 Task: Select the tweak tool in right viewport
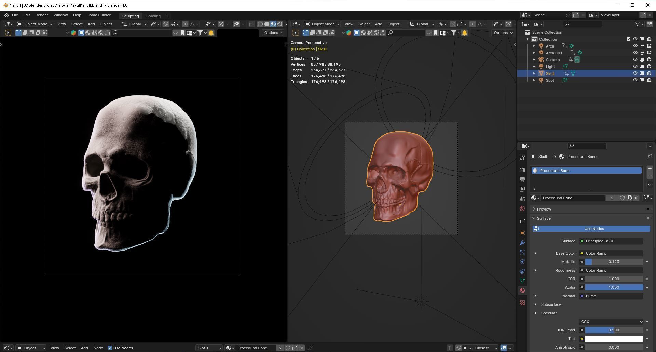[x=296, y=33]
